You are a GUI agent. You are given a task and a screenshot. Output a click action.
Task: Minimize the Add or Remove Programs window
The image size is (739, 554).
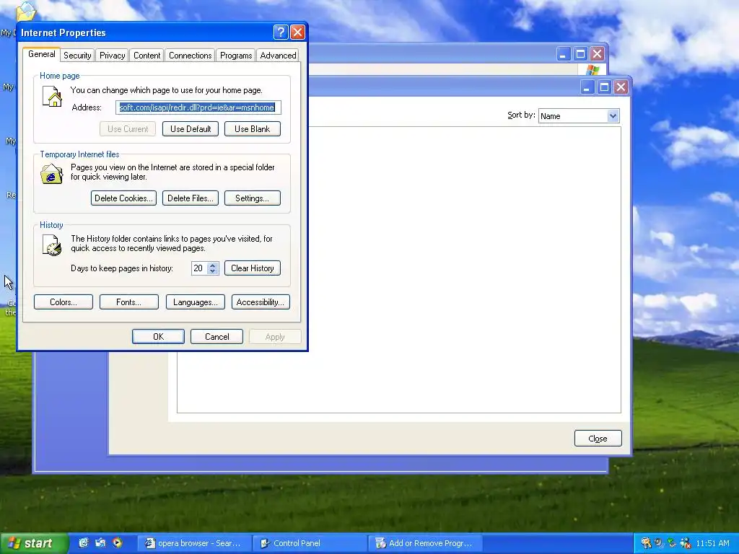pos(587,87)
